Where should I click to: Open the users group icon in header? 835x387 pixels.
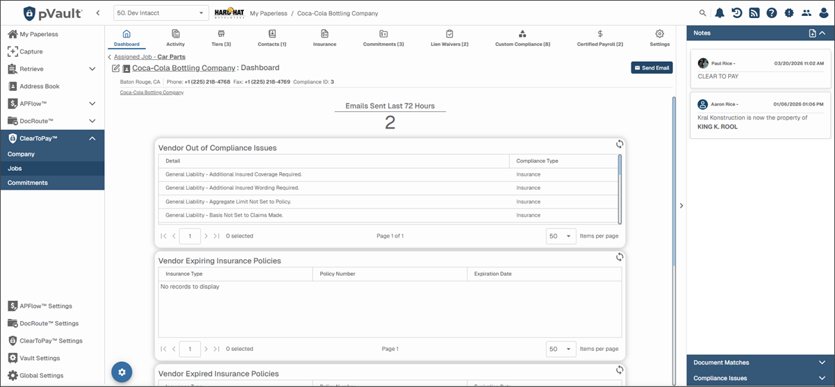806,13
